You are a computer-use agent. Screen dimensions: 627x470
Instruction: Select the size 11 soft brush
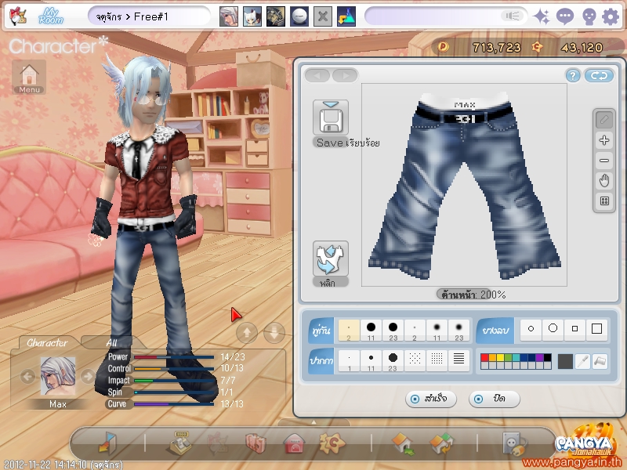click(x=437, y=330)
